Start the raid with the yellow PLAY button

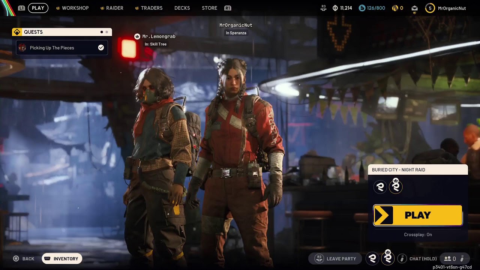[x=418, y=215]
